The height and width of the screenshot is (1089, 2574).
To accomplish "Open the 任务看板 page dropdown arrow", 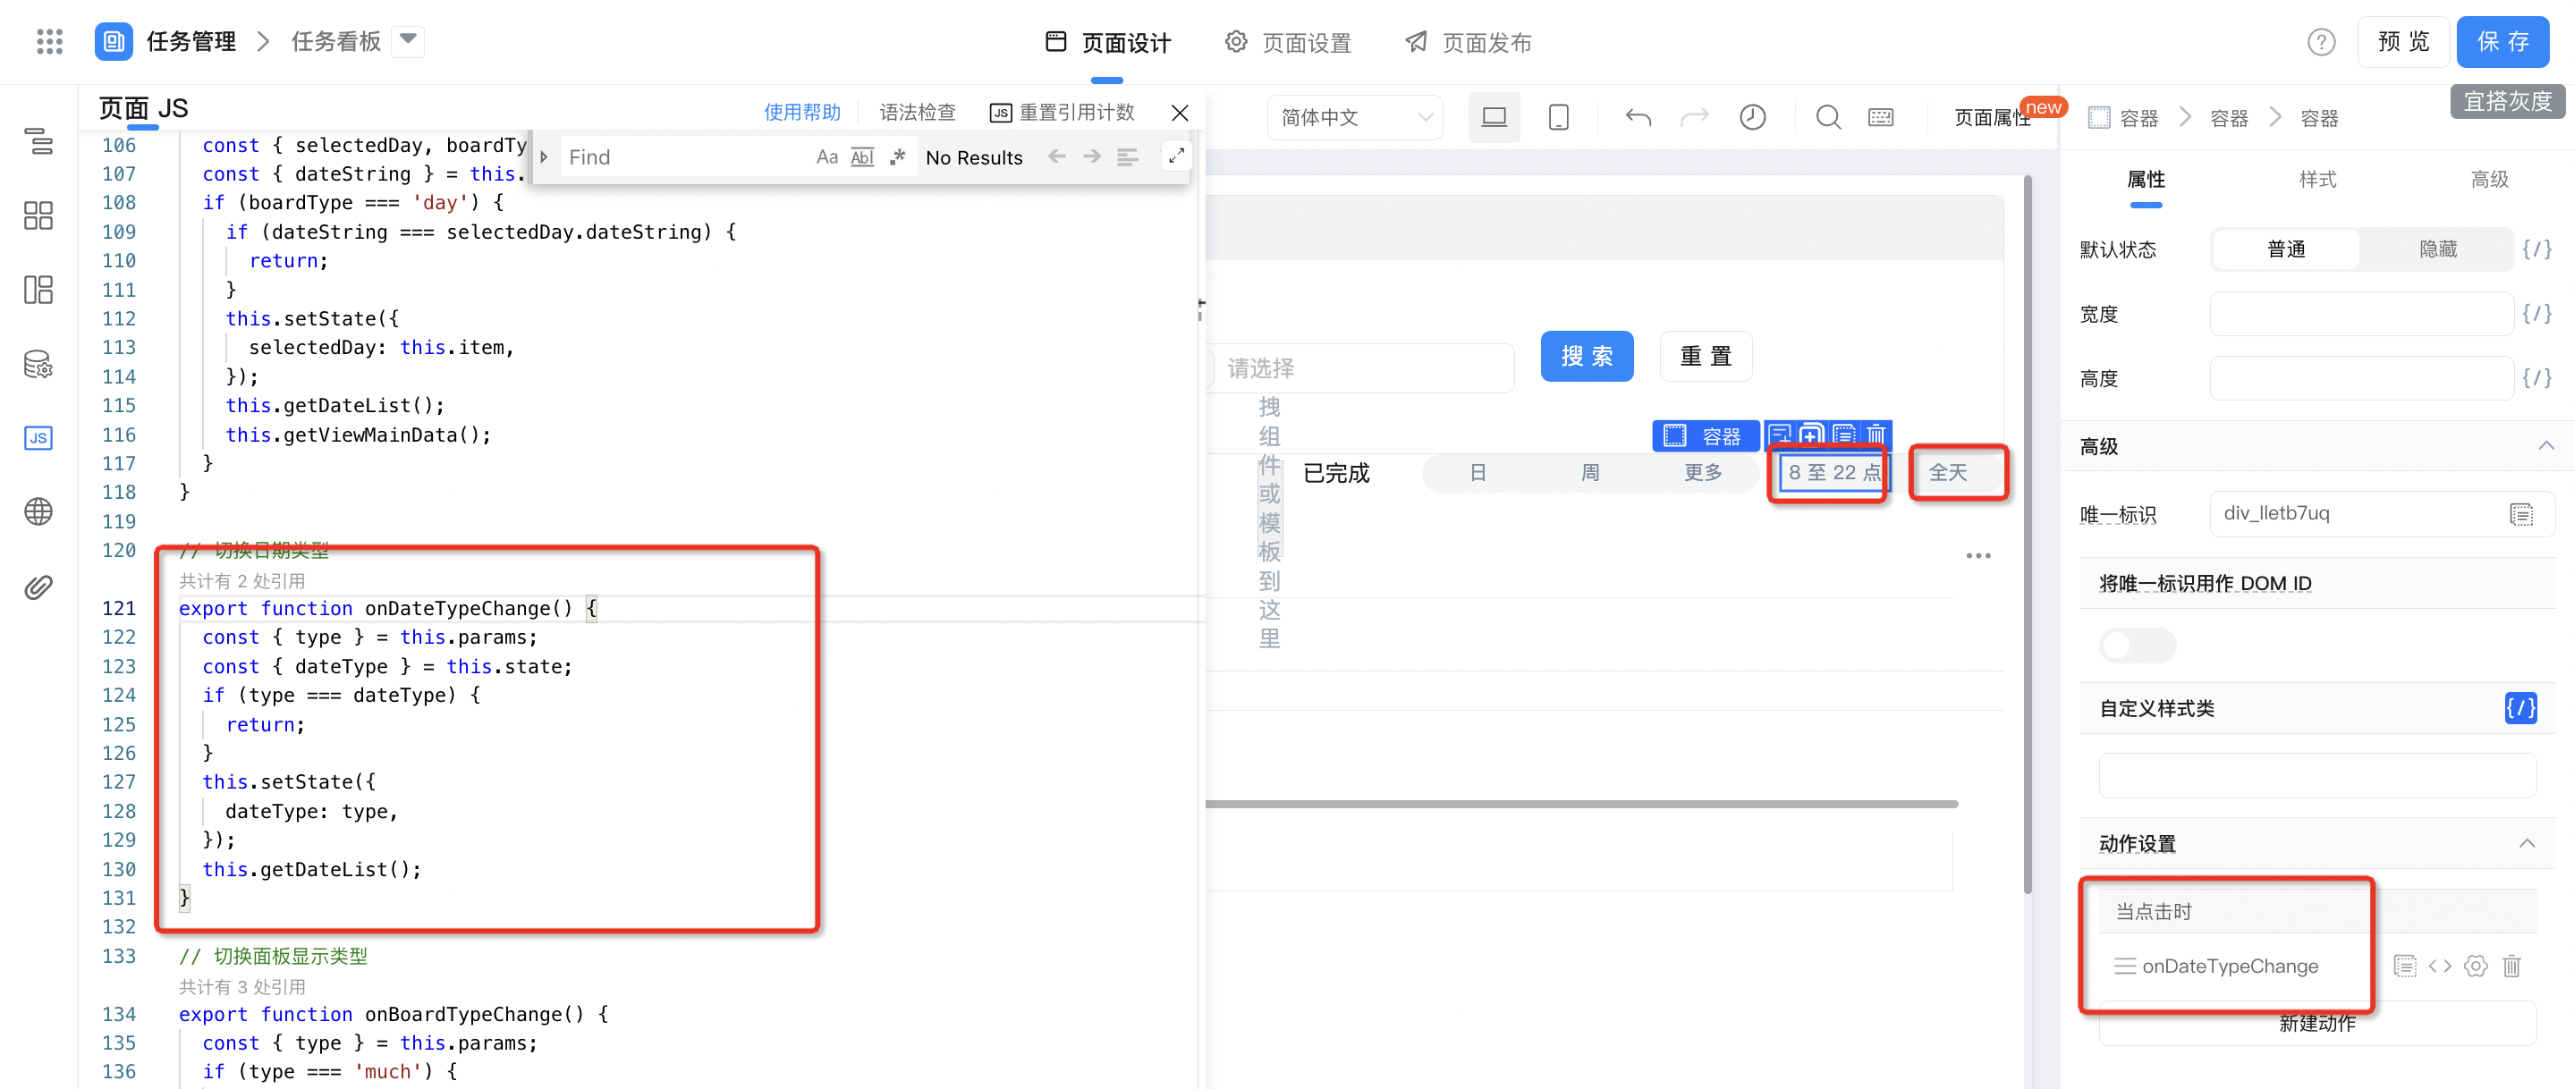I will click(x=408, y=40).
